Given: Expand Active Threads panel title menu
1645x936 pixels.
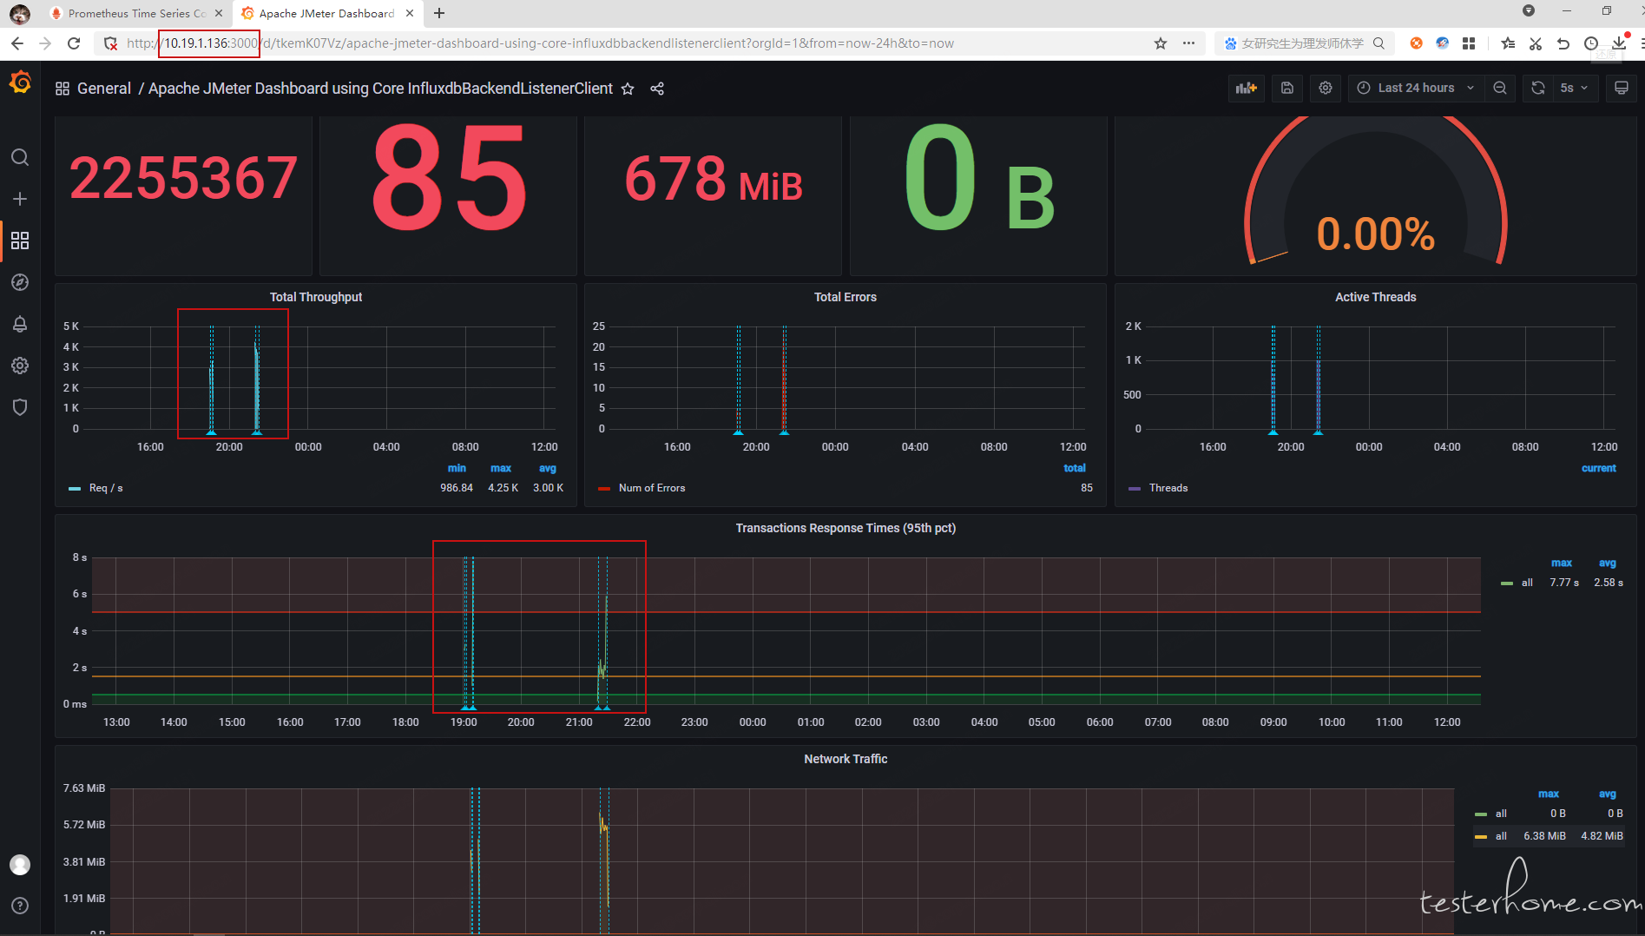Looking at the screenshot, I should pos(1375,297).
